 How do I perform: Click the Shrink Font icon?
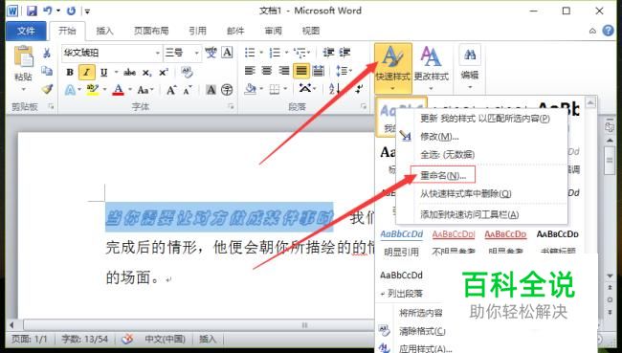click(188, 90)
